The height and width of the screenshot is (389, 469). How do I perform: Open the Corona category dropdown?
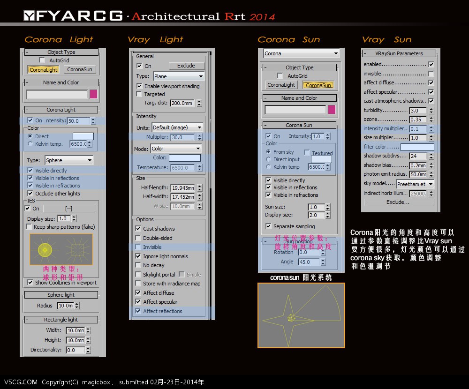pyautogui.click(x=302, y=53)
